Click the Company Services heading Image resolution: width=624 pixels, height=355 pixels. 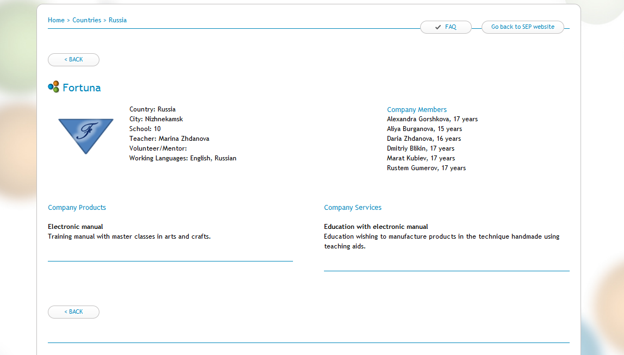353,208
